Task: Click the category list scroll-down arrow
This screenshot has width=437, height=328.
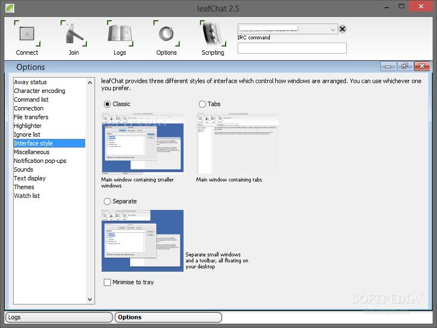Action: click(x=90, y=299)
